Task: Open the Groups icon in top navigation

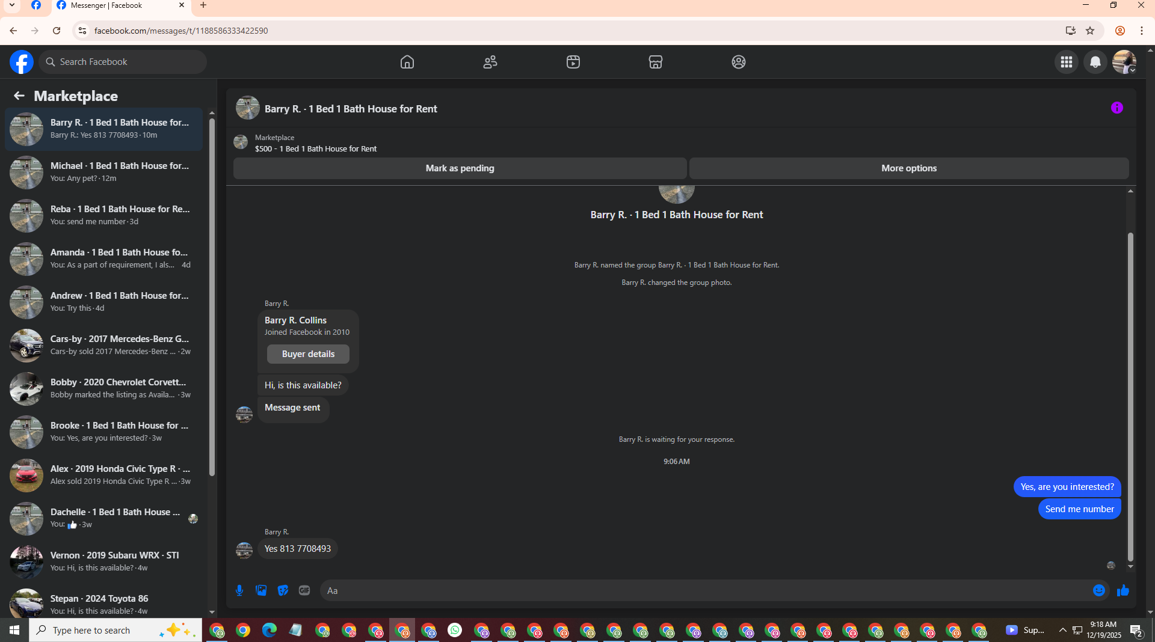Action: click(739, 62)
